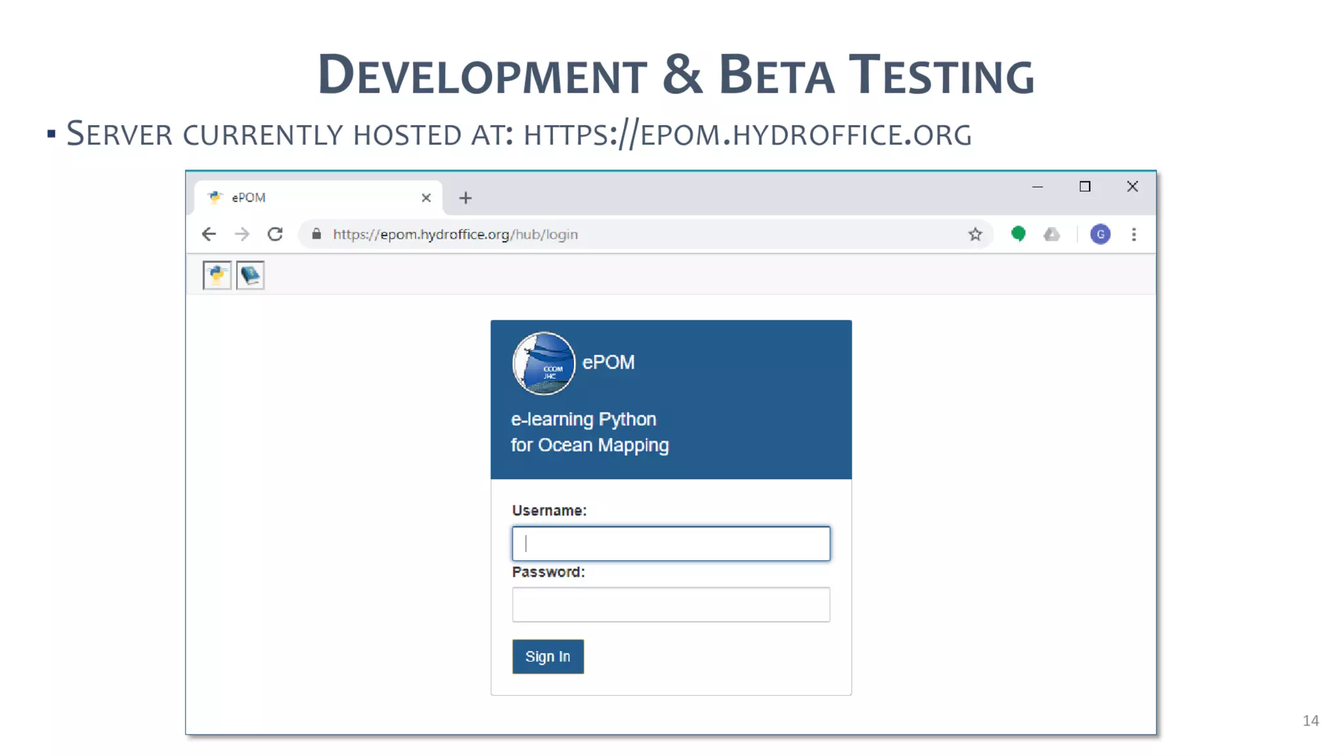Click the blue book bookmark icon
This screenshot has width=1342, height=756.
point(250,275)
